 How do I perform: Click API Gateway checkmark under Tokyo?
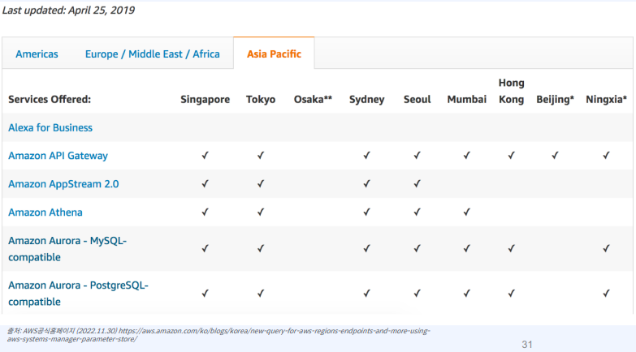coord(261,155)
